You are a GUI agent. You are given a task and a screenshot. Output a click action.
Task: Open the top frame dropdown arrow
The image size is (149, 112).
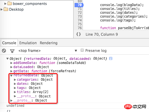(x=76, y=51)
